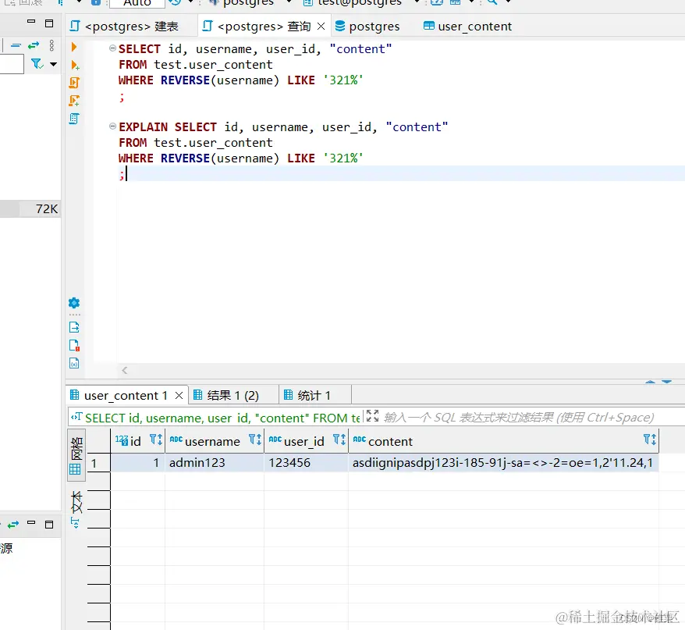The width and height of the screenshot is (685, 630).
Task: Link the navigator with the active editor
Action: click(x=34, y=45)
